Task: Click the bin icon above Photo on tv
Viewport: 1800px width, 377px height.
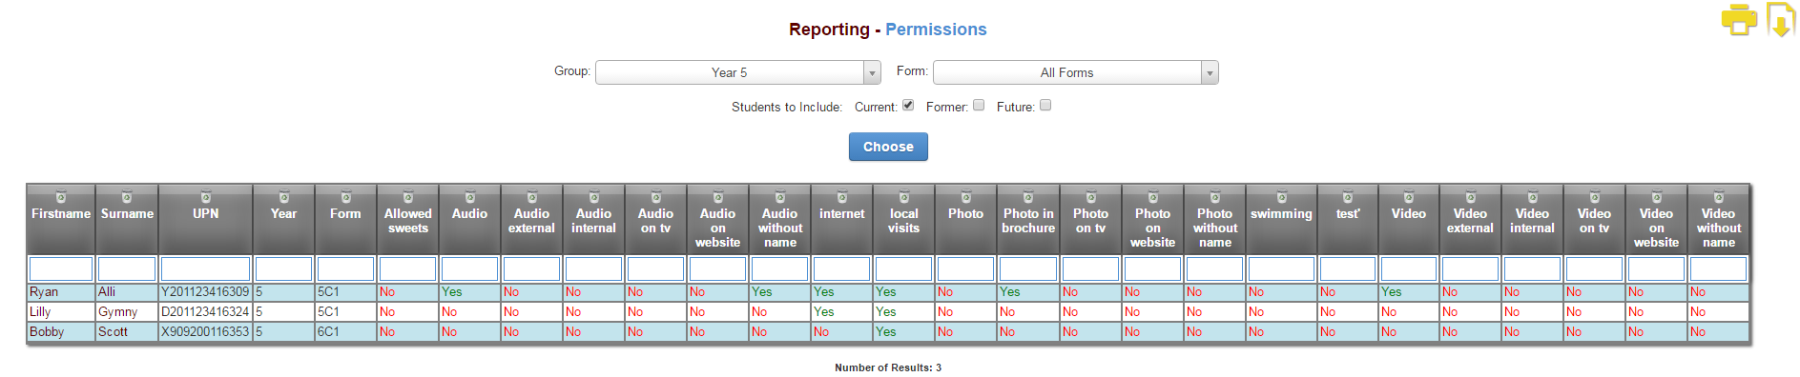Action: tap(1091, 197)
